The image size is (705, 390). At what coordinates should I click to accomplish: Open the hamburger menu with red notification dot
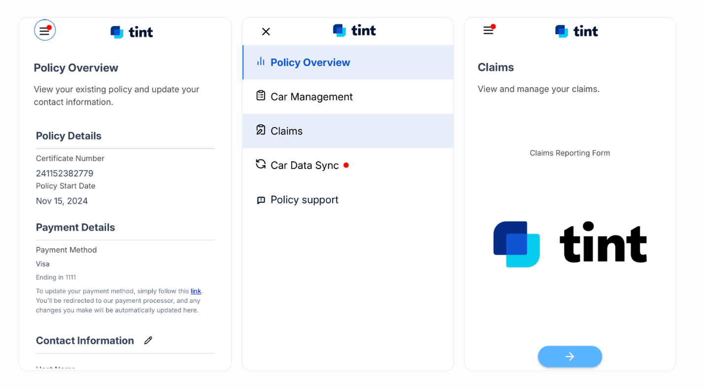[488, 30]
